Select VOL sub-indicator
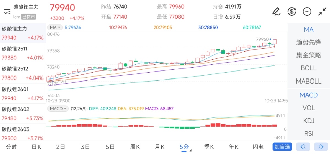 (309, 108)
